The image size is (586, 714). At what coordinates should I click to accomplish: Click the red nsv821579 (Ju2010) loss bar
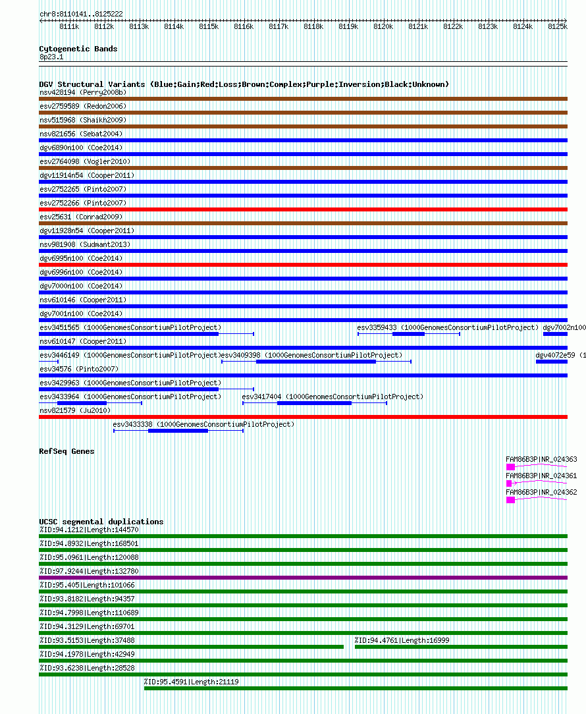pos(304,417)
